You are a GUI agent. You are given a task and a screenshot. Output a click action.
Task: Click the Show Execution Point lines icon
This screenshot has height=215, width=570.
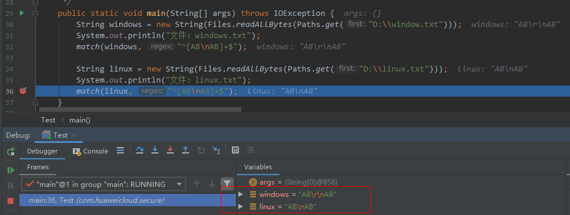tap(120, 150)
